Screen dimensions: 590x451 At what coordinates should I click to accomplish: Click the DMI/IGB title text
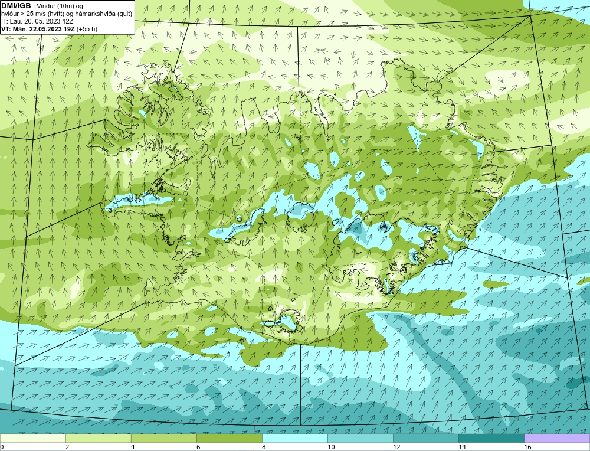point(16,6)
